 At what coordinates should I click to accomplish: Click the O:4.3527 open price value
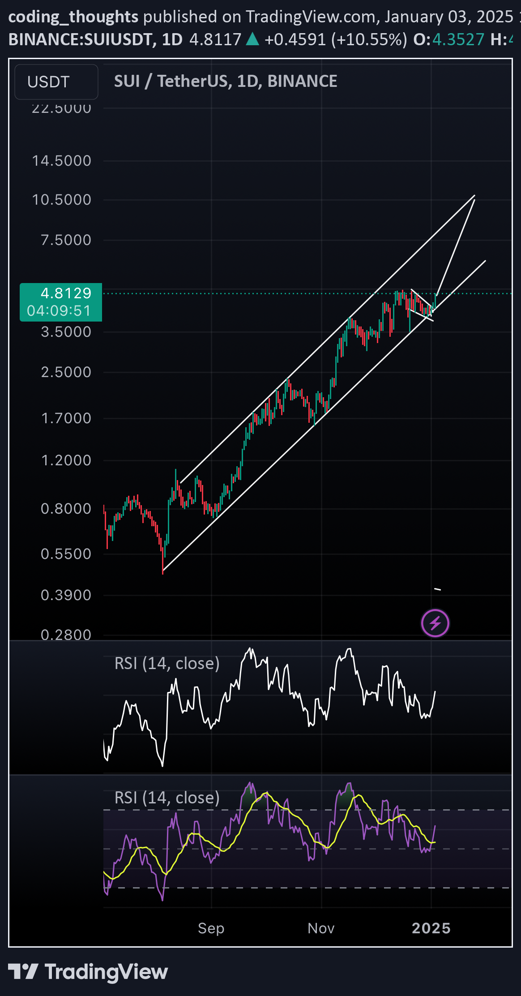pos(448,40)
